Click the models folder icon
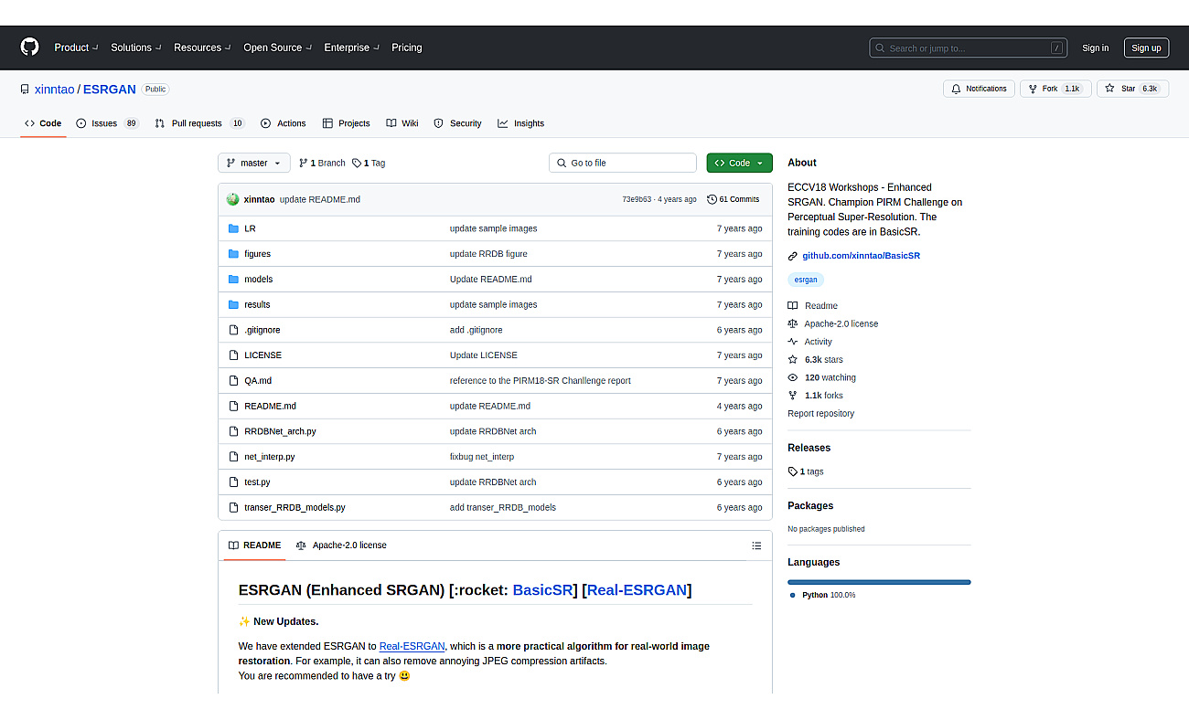1189x720 pixels. click(233, 280)
